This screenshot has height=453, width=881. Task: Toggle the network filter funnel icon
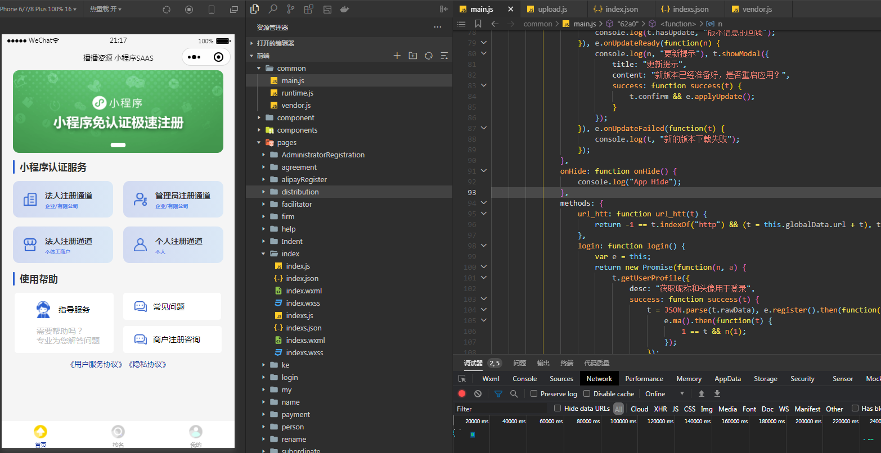coord(498,393)
